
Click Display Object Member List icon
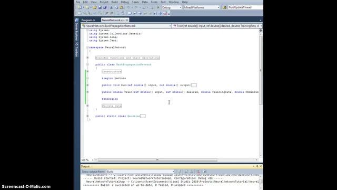pos(80,13)
